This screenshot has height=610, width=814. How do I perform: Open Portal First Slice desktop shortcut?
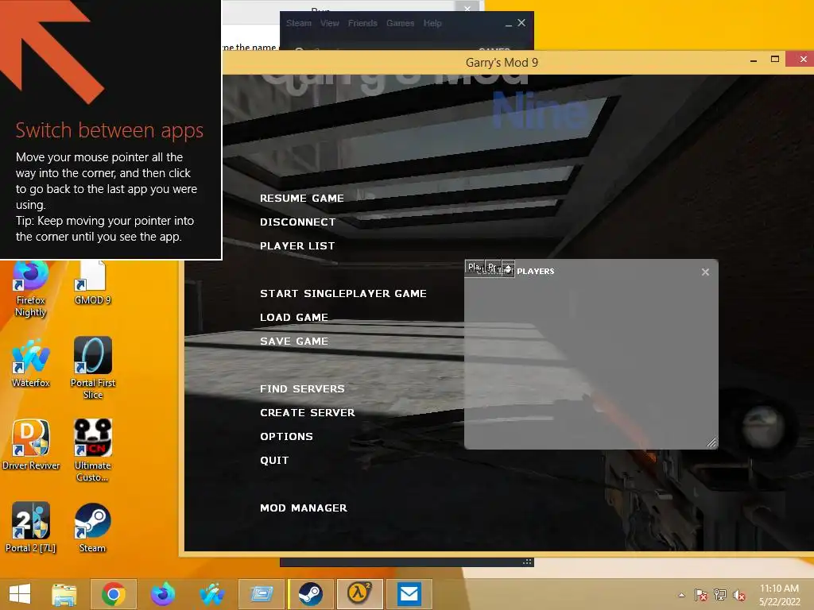pyautogui.click(x=93, y=368)
